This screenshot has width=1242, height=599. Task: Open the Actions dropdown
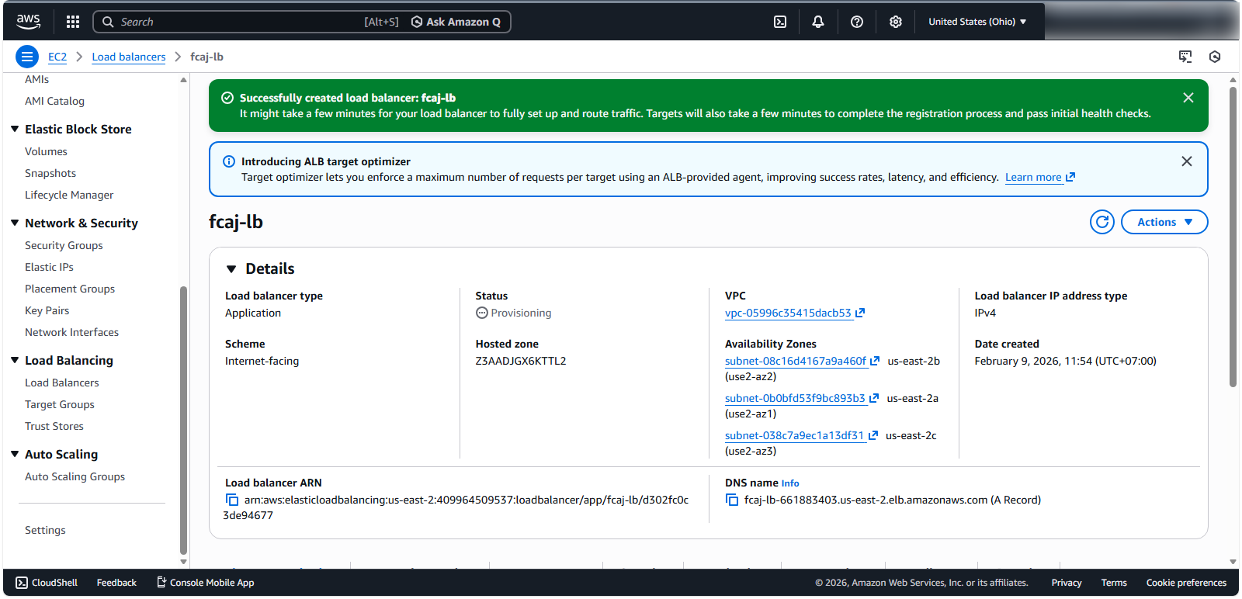click(1164, 222)
